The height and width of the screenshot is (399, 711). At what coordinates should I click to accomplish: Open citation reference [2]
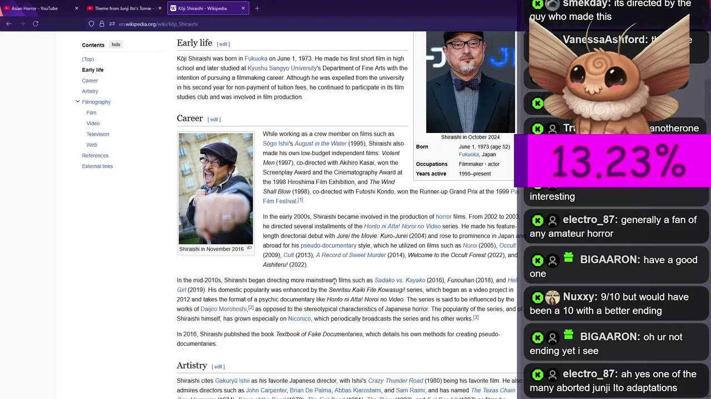tap(251, 308)
